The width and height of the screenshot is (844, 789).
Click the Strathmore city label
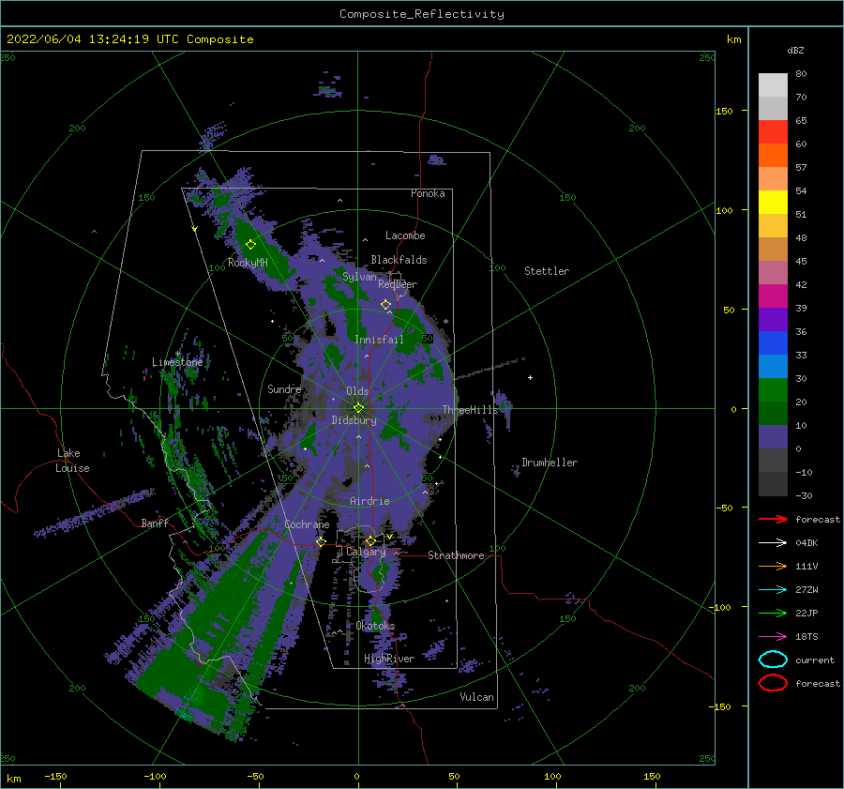(456, 555)
